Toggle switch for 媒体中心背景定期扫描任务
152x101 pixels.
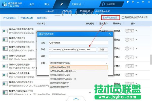pos(129,31)
